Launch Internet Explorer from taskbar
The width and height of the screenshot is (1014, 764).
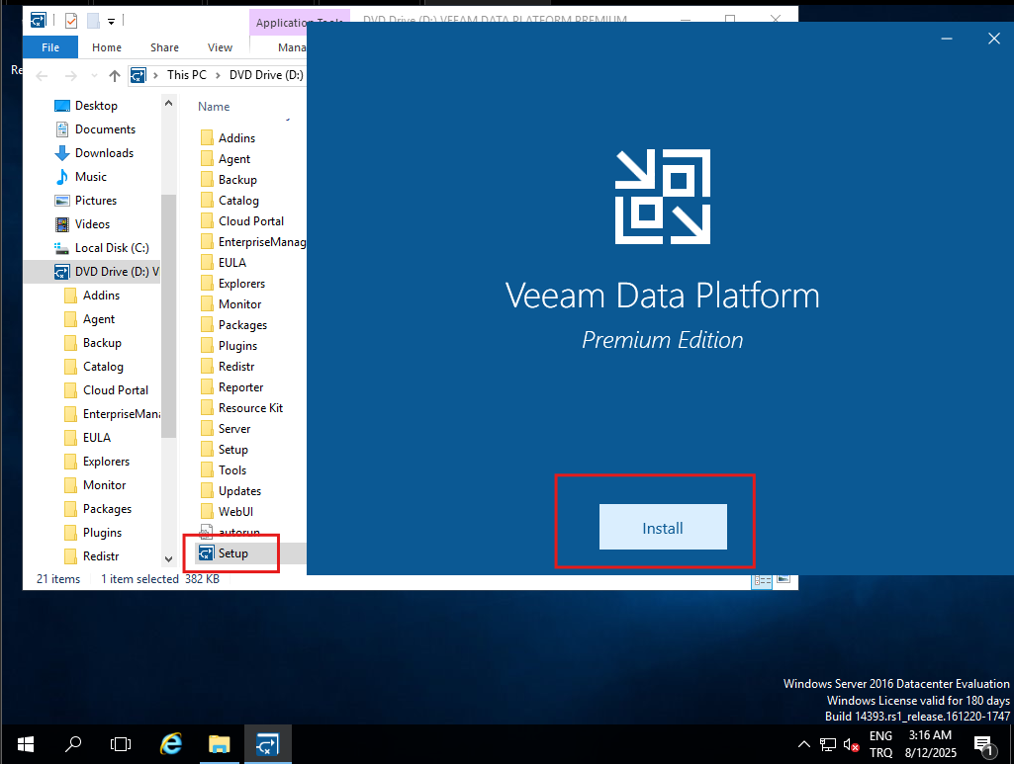pos(171,744)
